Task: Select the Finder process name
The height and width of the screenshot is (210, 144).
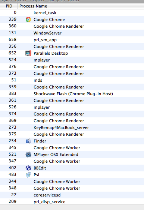Action: (40, 141)
